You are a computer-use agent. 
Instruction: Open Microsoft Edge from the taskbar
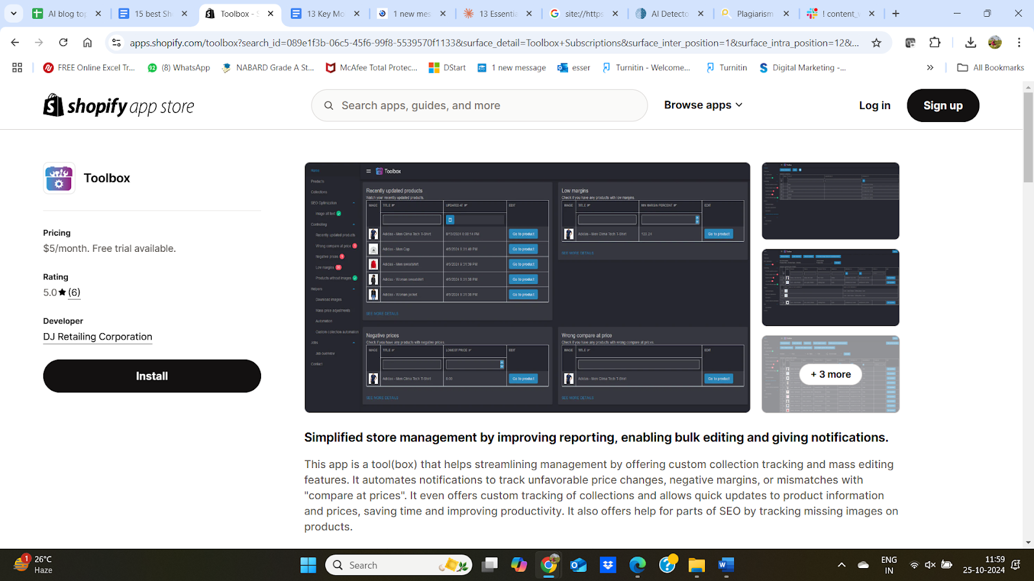click(638, 566)
